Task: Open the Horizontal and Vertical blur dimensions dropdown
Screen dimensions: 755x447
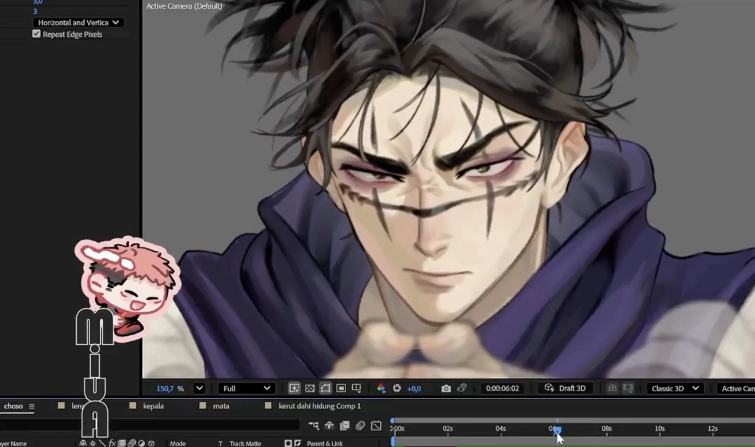Action: coord(78,23)
